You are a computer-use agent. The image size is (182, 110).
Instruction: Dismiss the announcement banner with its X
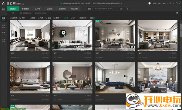[122, 3]
